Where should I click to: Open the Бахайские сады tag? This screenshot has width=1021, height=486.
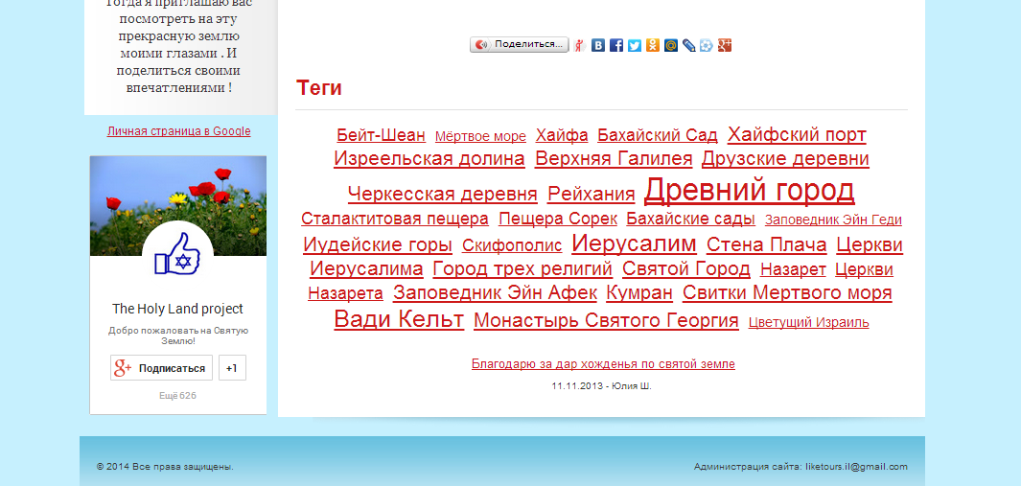coord(691,219)
